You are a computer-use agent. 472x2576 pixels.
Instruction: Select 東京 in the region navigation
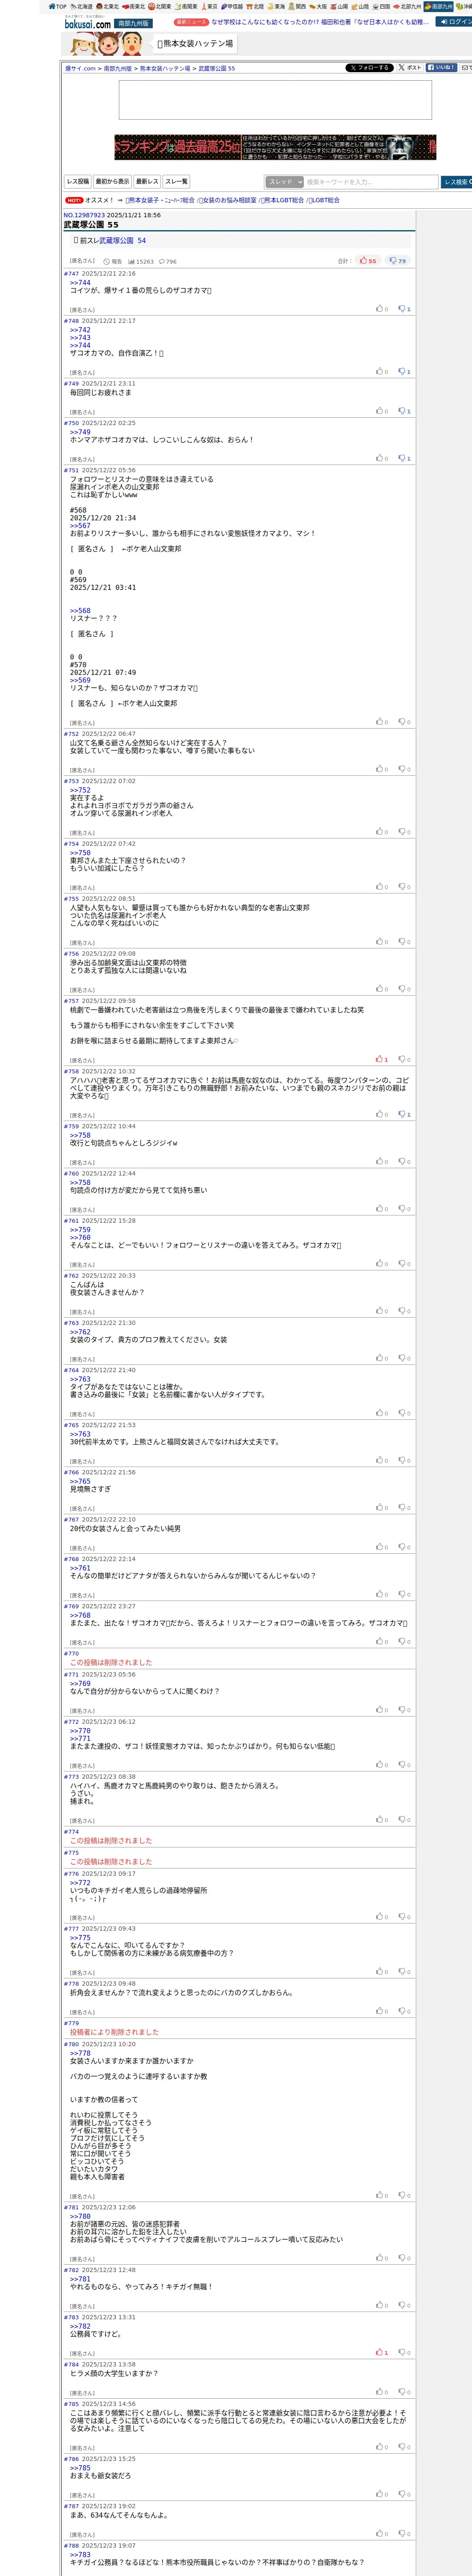(x=209, y=6)
